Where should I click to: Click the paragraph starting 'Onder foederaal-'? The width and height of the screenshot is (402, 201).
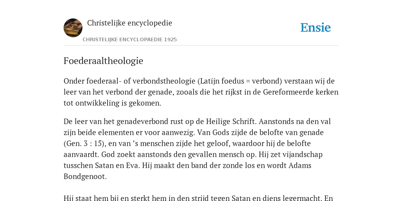(201, 92)
